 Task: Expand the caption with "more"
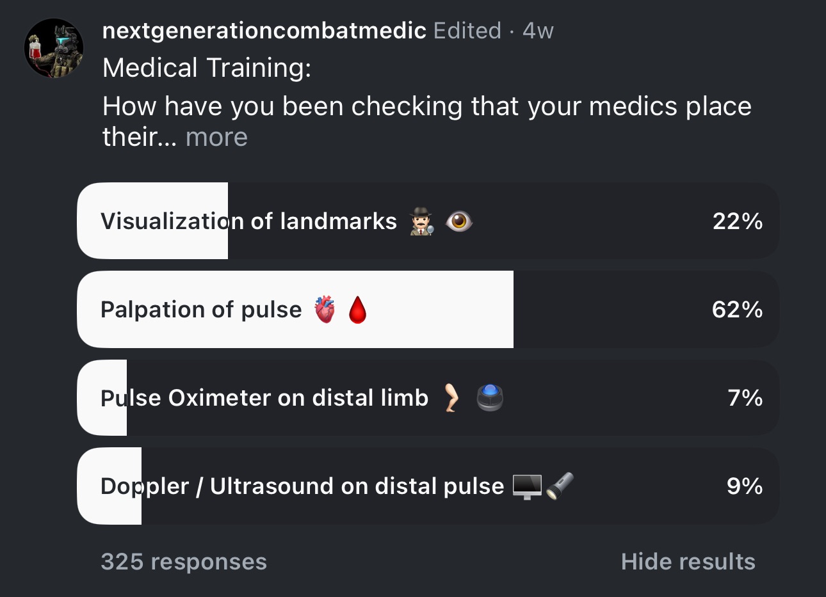216,137
